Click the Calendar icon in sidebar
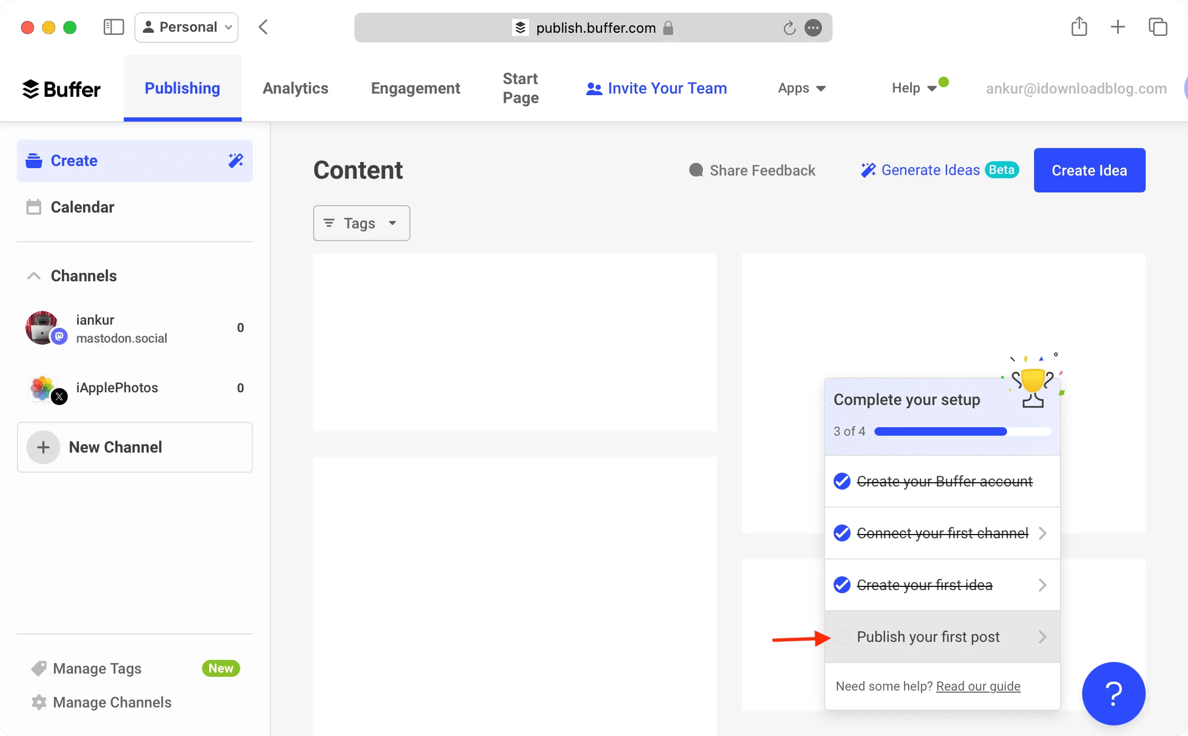 (x=34, y=207)
